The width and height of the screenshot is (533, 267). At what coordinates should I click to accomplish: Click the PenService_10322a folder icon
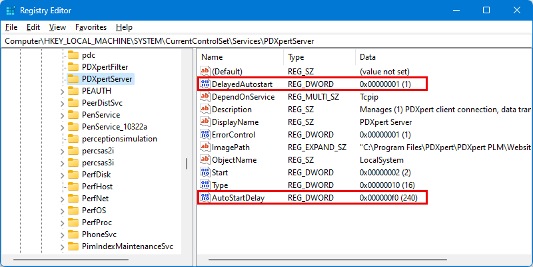73,127
